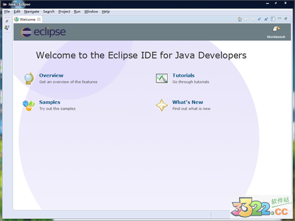Click the Tutorials checklist icon
The width and height of the screenshot is (295, 221).
point(162,78)
